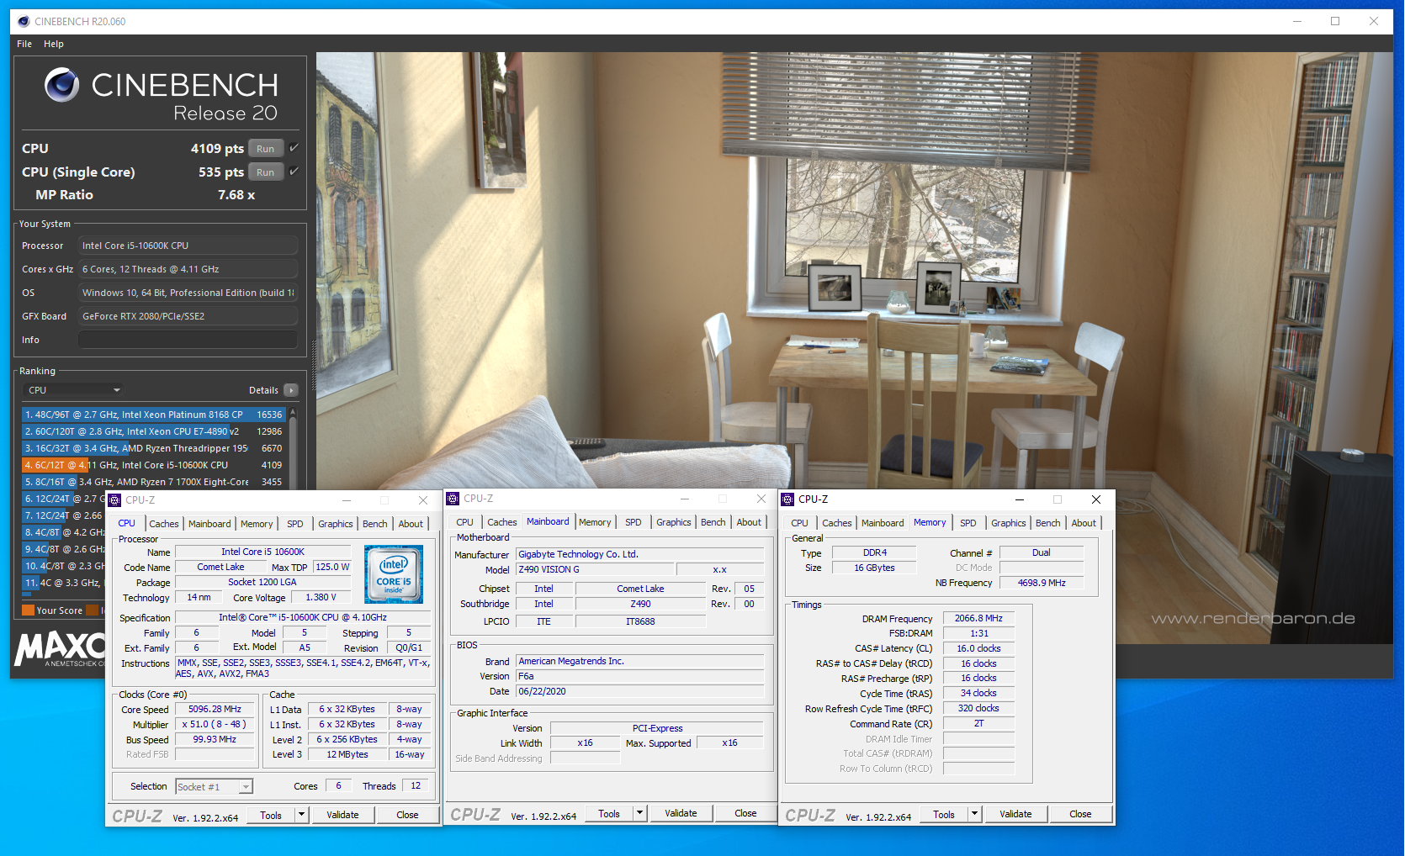This screenshot has width=1405, height=856.
Task: Select ranking entry Core i5-10600K 4109
Action: click(x=154, y=465)
